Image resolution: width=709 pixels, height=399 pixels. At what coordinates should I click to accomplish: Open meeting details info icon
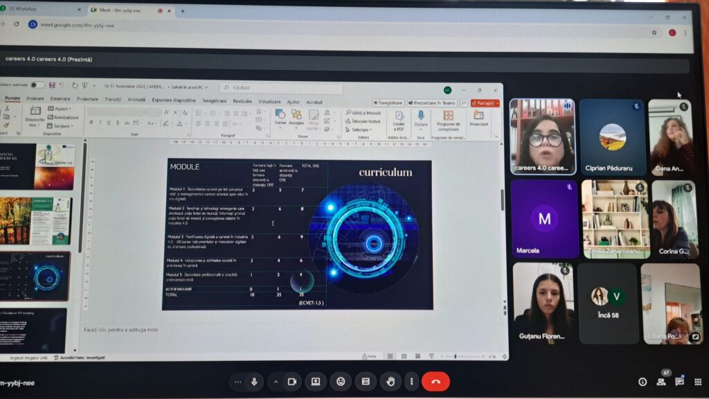pyautogui.click(x=643, y=382)
